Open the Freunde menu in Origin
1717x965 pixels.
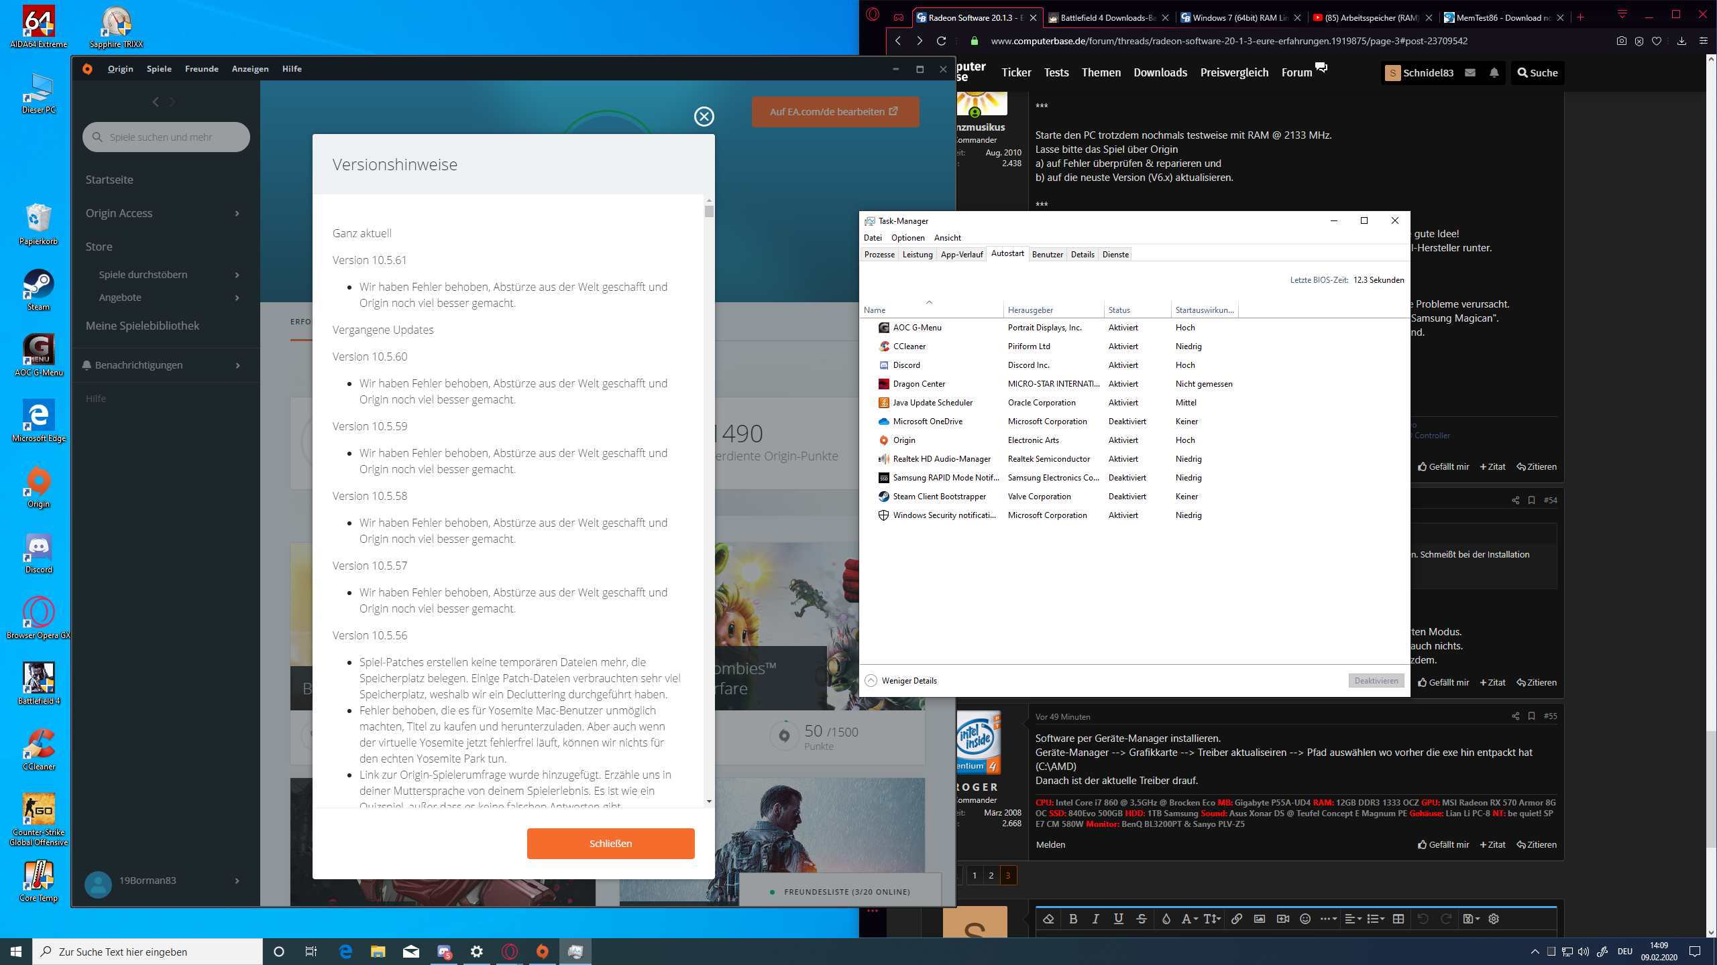[202, 69]
